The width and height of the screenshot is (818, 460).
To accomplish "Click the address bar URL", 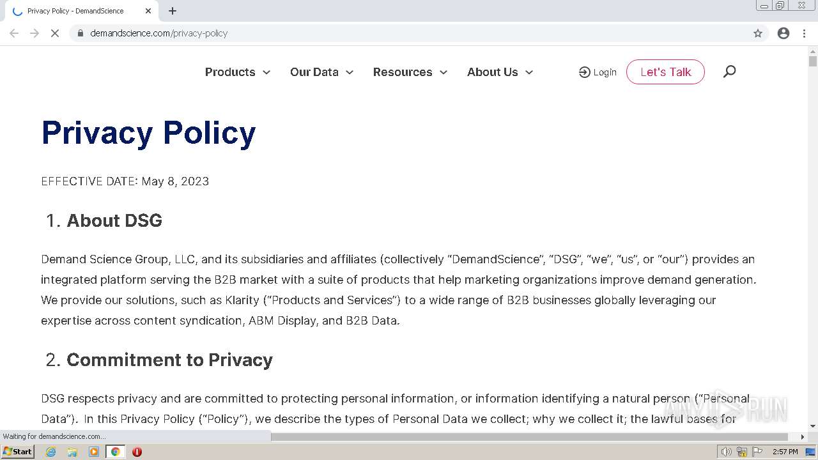I will tap(158, 33).
